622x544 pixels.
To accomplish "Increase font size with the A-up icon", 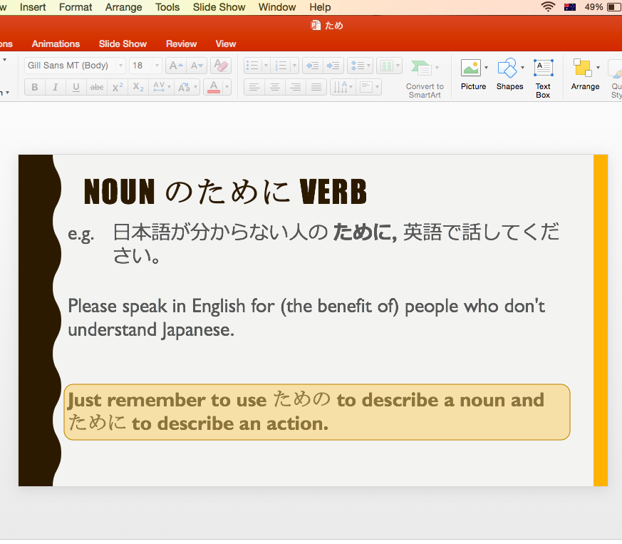I will point(176,66).
